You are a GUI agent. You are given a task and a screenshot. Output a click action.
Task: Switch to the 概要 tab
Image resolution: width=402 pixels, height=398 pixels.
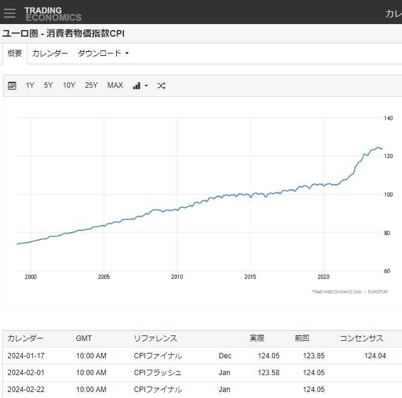14,53
